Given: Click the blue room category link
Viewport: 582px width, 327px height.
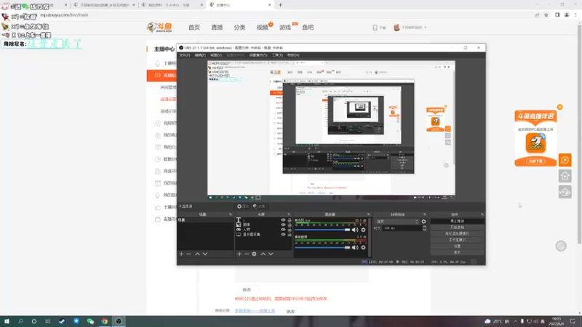Looking at the screenshot, I should (x=255, y=311).
